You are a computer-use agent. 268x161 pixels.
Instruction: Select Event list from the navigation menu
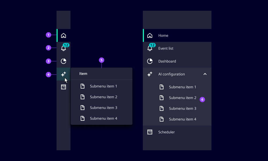tap(166, 48)
